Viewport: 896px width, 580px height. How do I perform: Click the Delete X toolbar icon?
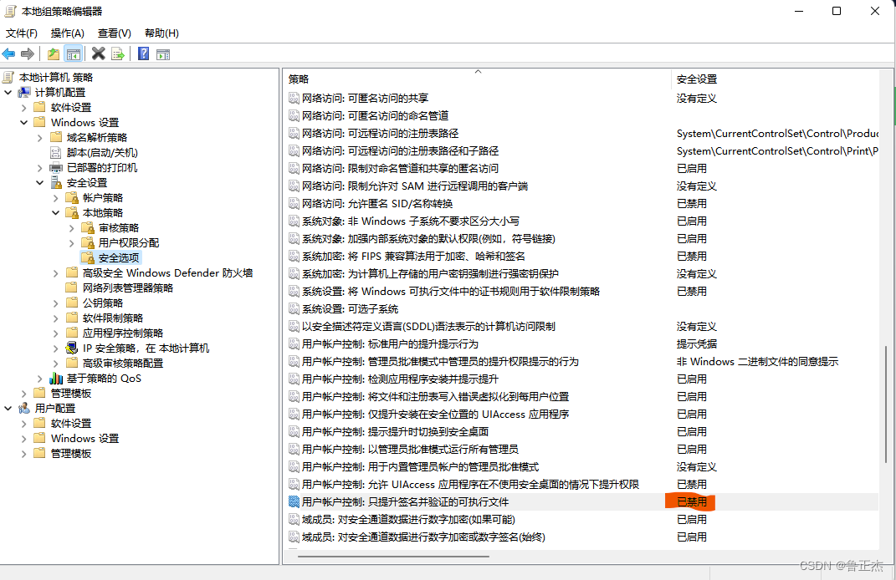point(98,53)
